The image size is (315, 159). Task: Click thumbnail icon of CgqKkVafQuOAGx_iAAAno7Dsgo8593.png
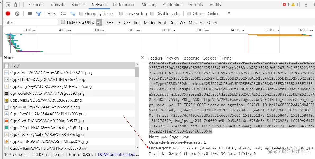7,93
